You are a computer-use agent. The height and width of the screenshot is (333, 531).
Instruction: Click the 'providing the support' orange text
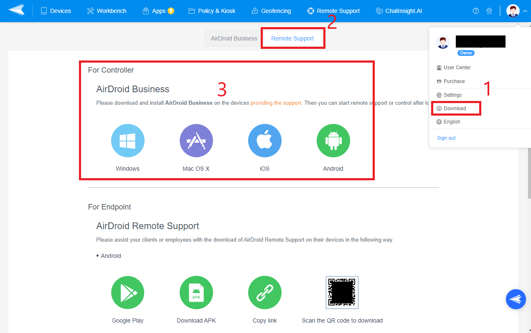276,103
